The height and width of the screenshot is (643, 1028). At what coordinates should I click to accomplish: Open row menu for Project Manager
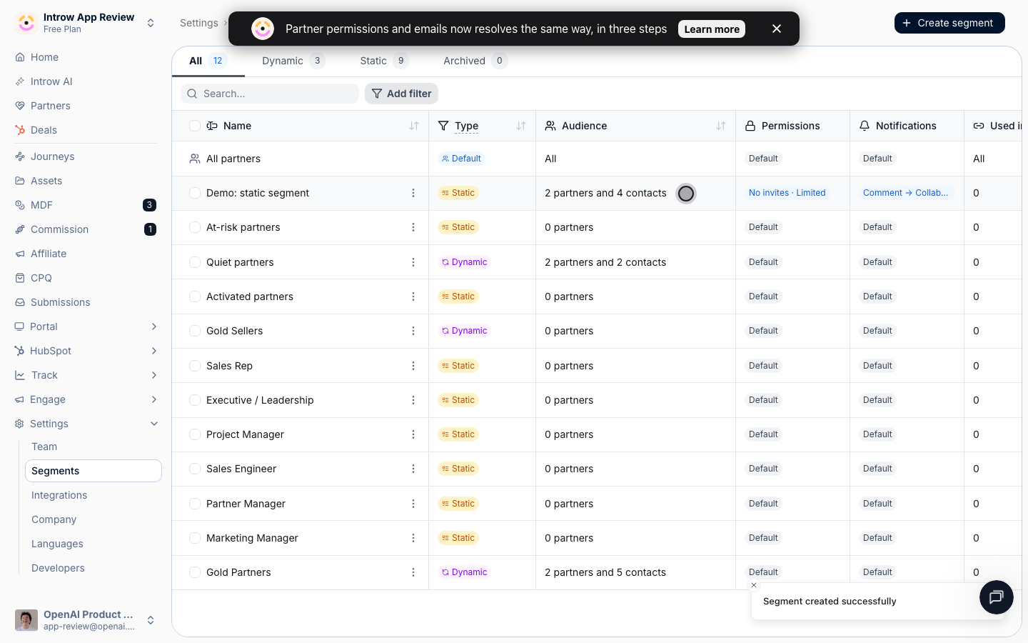tap(413, 434)
